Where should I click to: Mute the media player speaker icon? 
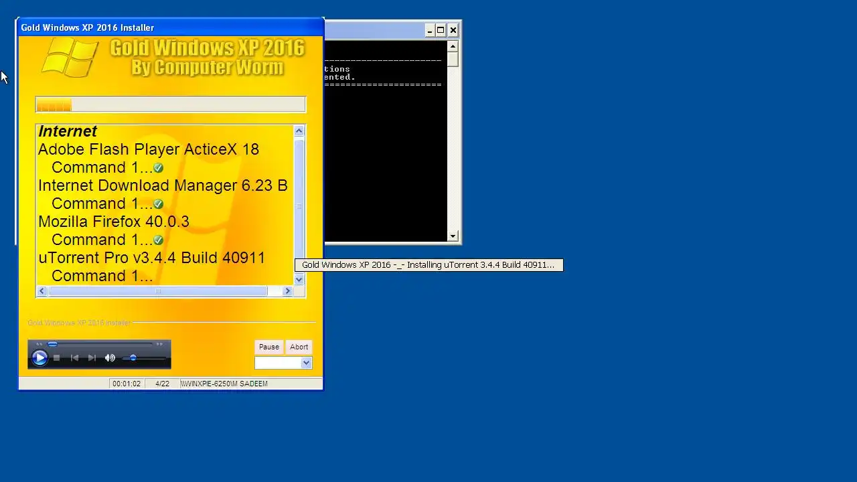(x=110, y=358)
